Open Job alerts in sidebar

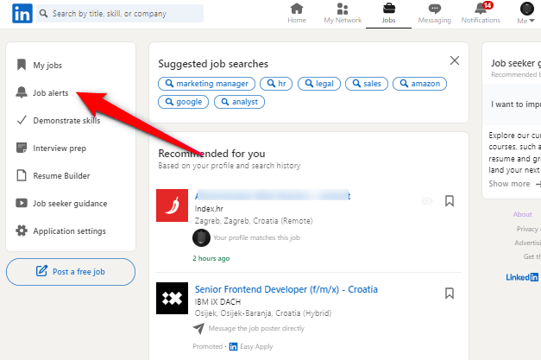tap(51, 93)
